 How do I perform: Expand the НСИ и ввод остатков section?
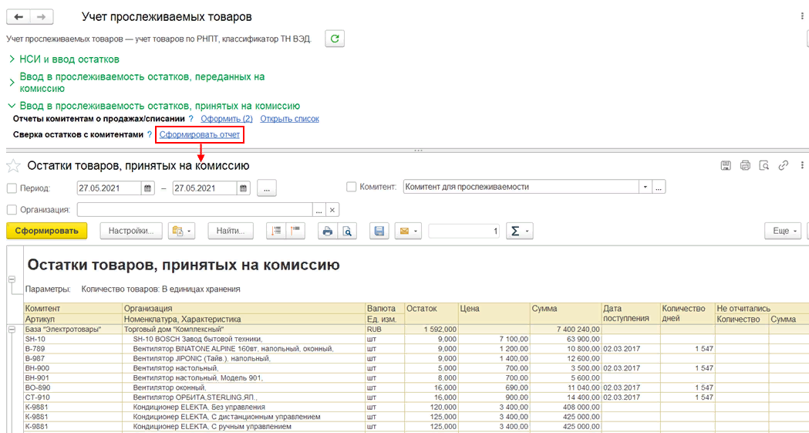click(x=69, y=59)
